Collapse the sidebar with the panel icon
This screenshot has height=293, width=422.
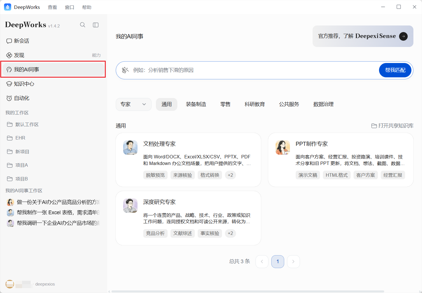(96, 25)
